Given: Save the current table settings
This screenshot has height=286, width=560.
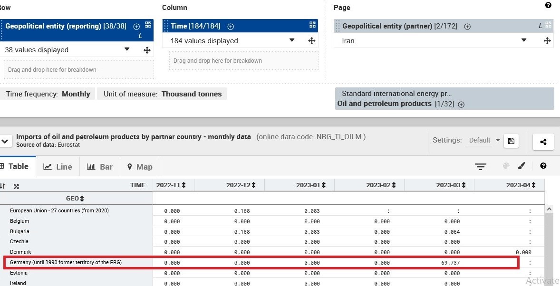Looking at the screenshot, I should click(511, 141).
